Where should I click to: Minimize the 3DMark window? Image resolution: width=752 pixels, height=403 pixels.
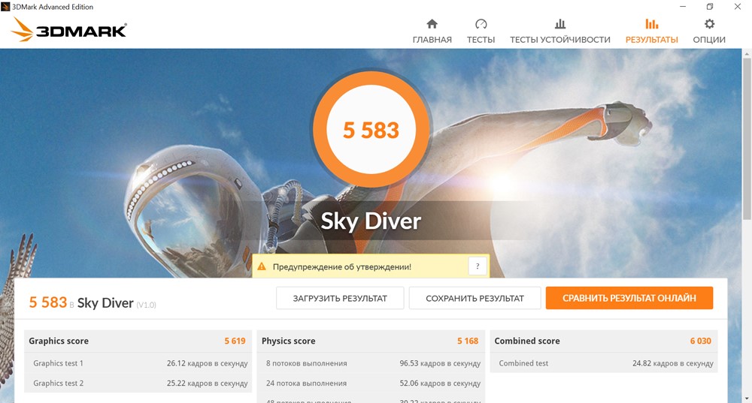pos(683,7)
